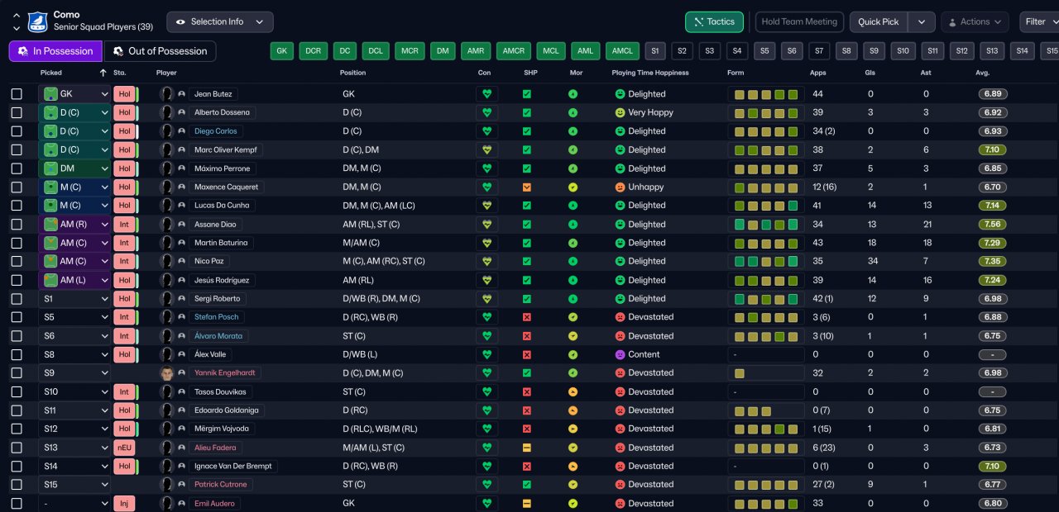Viewport: 1059px width, 512px height.
Task: Select the In Possession tab
Action: pyautogui.click(x=55, y=51)
